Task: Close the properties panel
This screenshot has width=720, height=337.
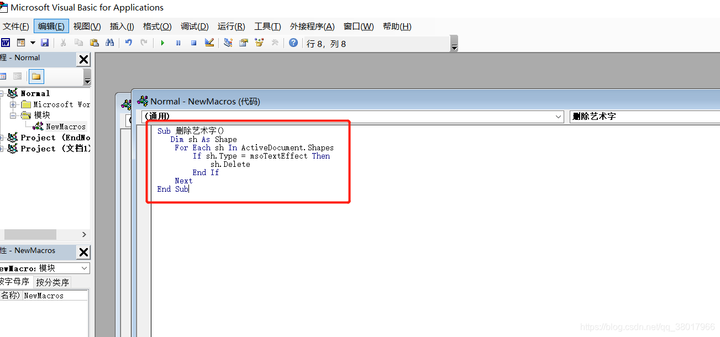Action: (x=83, y=252)
